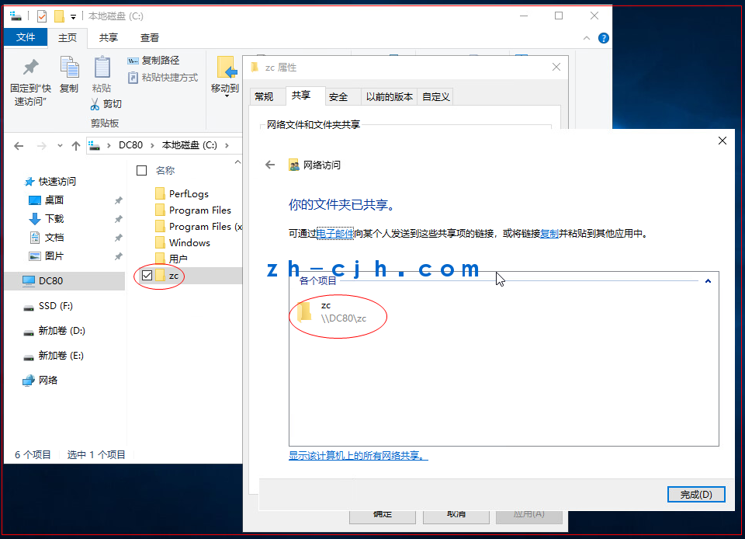Toggle the select-all checkbox beside 名称
This screenshot has height=539, width=745.
141,170
